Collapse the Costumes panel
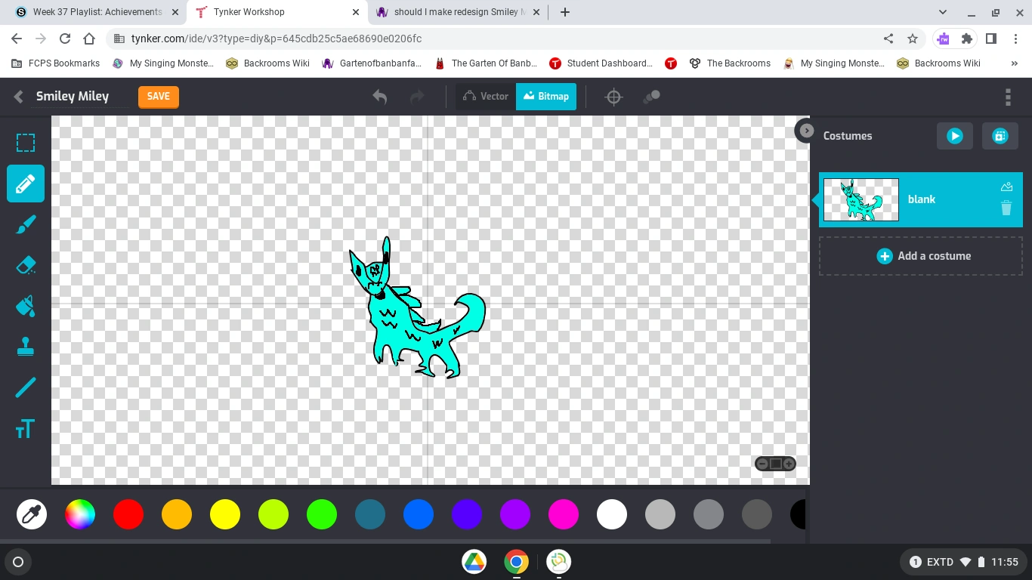Screen dimensions: 1032x580 coord(805,131)
